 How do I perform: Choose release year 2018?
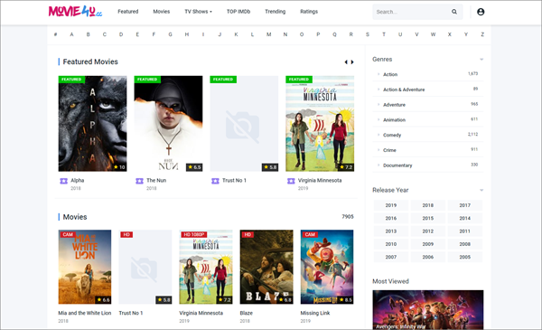point(428,205)
